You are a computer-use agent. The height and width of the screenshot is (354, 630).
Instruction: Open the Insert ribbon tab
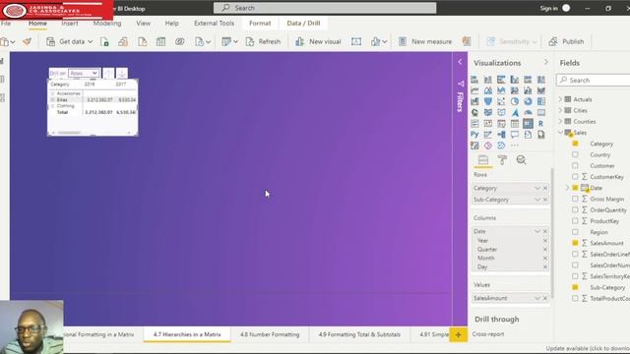point(70,24)
